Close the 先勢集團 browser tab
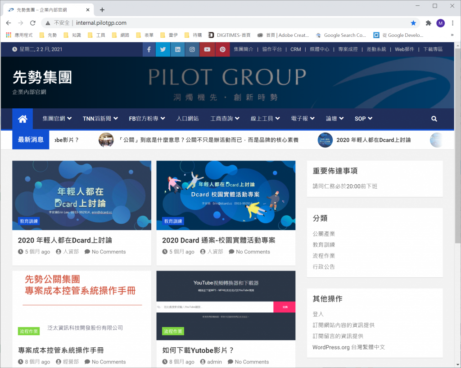The width and height of the screenshot is (461, 368). pyautogui.click(x=88, y=10)
